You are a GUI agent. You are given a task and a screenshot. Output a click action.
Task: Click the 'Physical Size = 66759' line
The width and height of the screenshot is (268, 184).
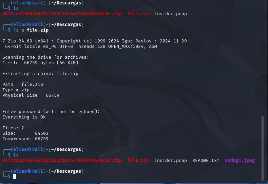(x=31, y=95)
